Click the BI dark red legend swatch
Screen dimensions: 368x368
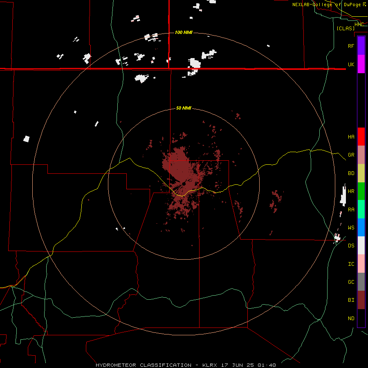point(361,300)
